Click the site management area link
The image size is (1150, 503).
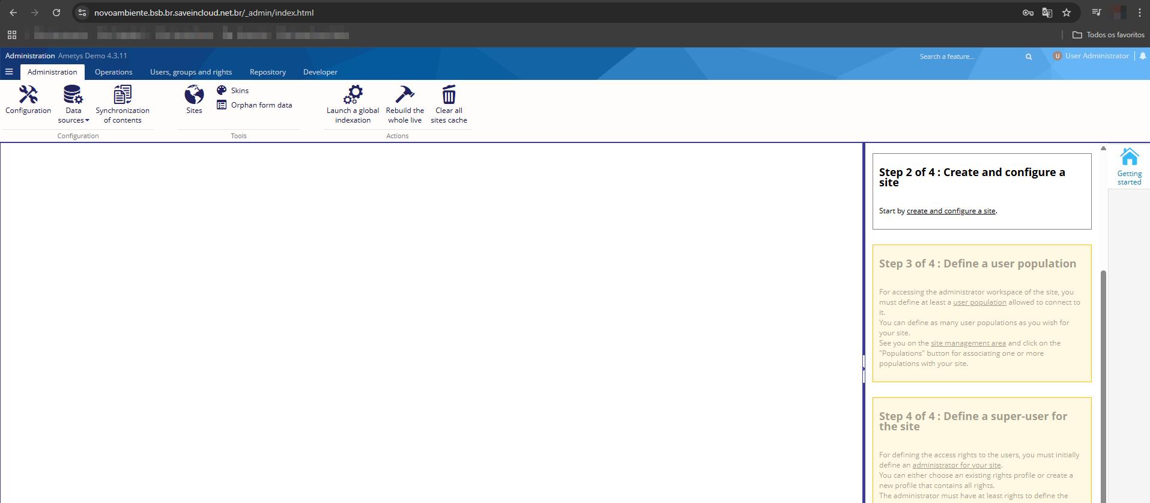[968, 343]
